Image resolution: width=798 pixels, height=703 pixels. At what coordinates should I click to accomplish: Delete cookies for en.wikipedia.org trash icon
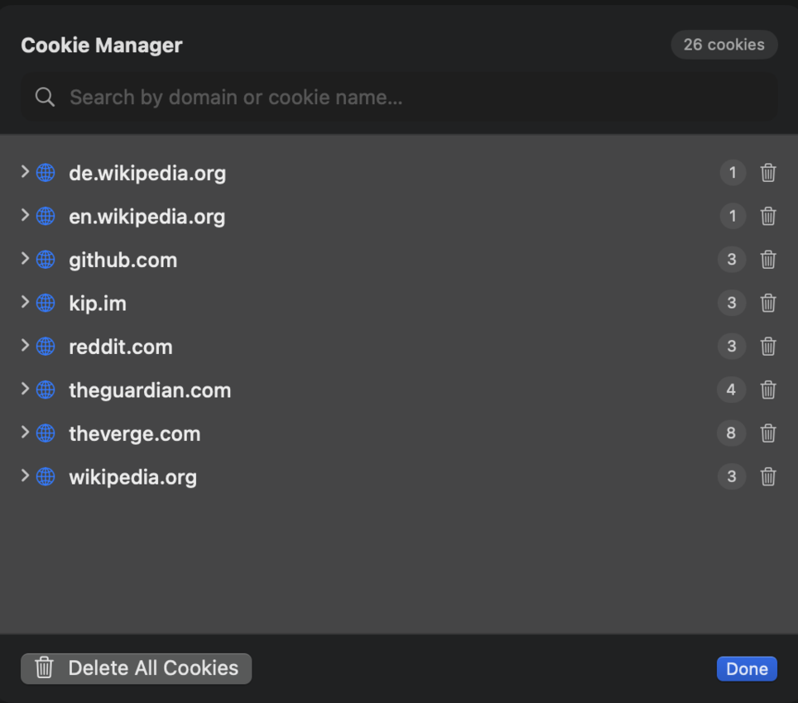coord(768,217)
